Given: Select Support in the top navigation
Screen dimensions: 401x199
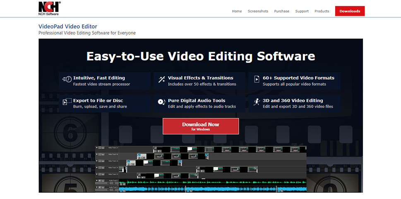Looking at the screenshot, I should coord(302,11).
